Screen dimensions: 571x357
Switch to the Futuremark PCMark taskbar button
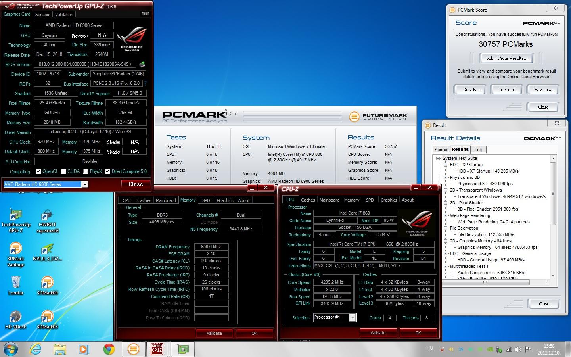[x=134, y=349]
